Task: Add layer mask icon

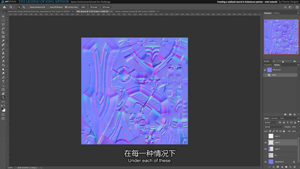Action: click(x=278, y=167)
